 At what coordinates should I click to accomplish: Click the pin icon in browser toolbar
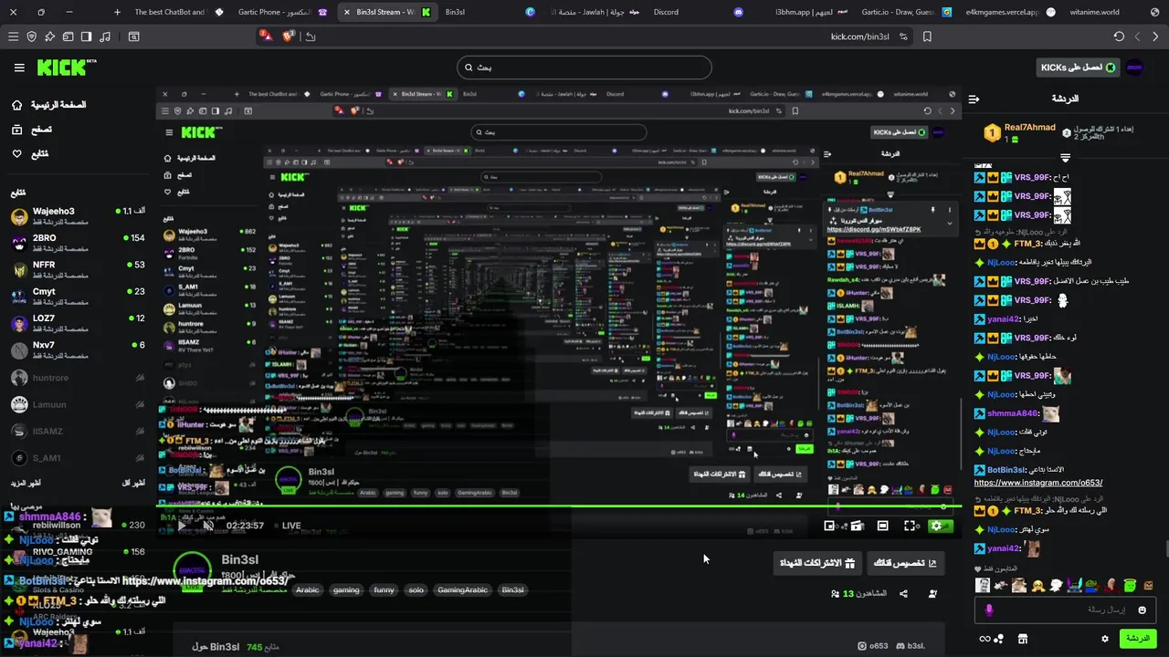[x=49, y=36]
